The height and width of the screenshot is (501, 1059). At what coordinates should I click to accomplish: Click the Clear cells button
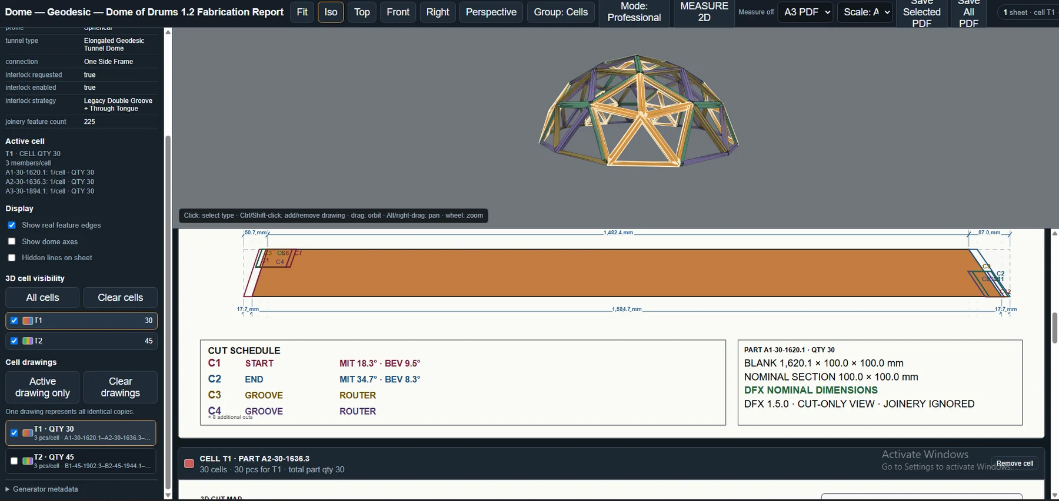coord(121,297)
